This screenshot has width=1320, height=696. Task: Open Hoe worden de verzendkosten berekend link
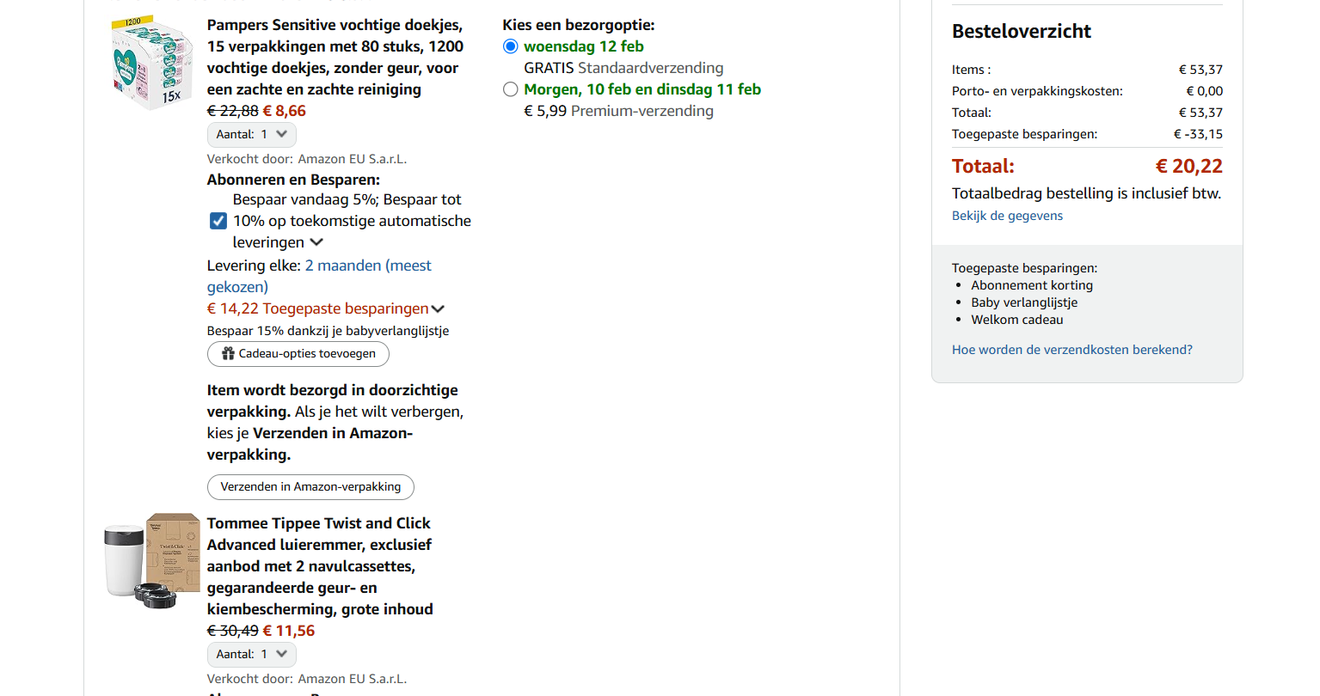click(x=1071, y=350)
